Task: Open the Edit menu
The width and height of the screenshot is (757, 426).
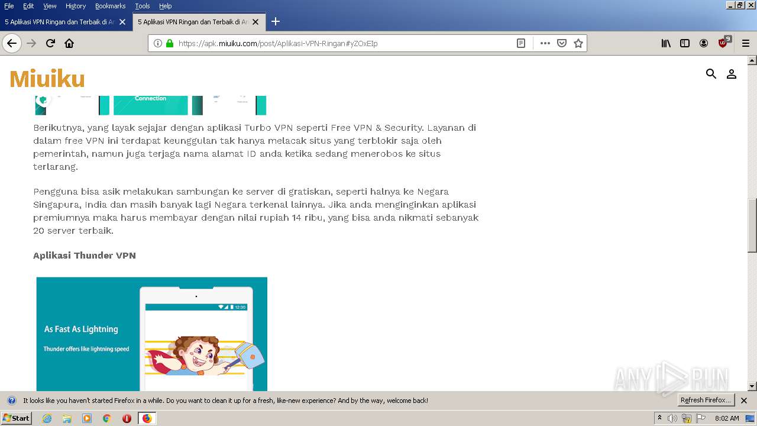Action: pos(28,6)
